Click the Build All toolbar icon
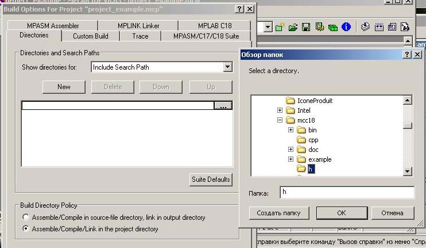Image resolution: width=426 pixels, height=248 pixels. point(379,27)
